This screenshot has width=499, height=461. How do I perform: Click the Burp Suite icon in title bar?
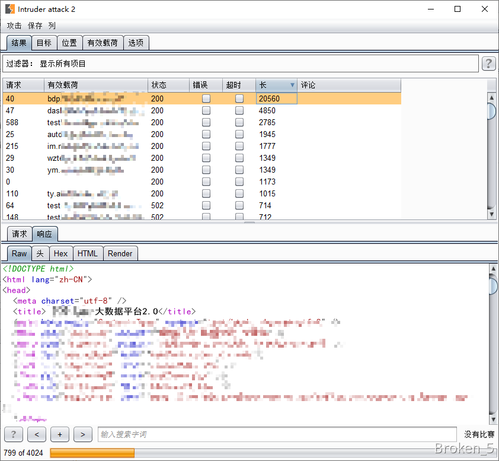[x=9, y=9]
